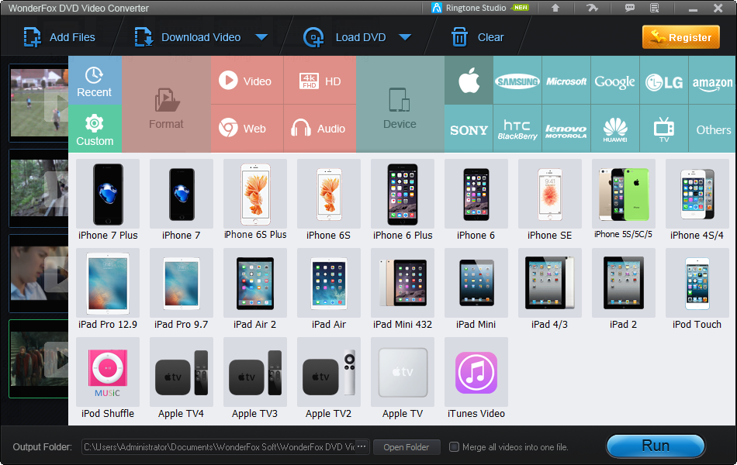Image resolution: width=737 pixels, height=465 pixels.
Task: Open the Web format category
Action: (247, 129)
